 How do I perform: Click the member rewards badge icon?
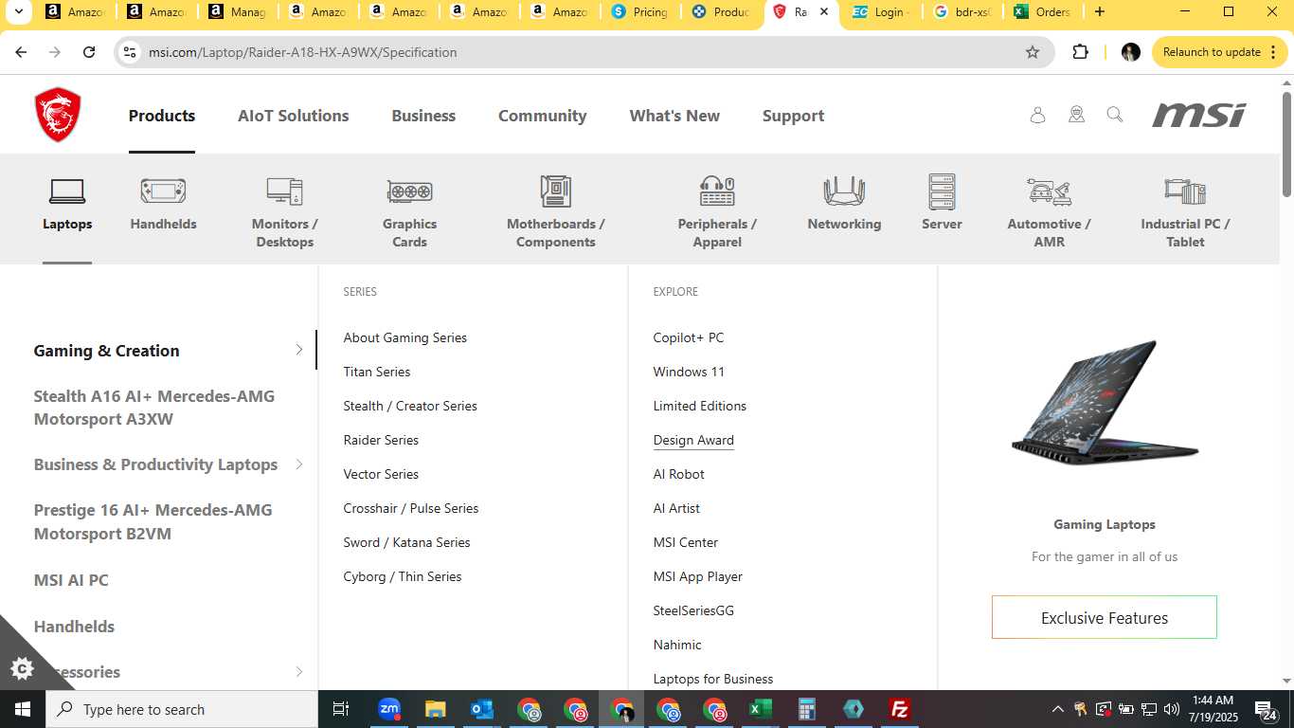(1076, 115)
